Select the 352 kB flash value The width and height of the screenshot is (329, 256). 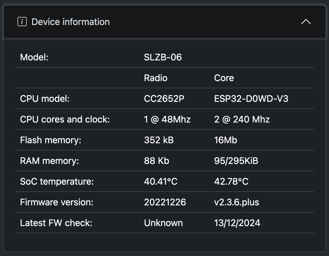click(x=159, y=140)
